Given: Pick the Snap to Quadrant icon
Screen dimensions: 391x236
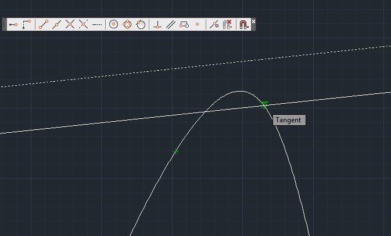Looking at the screenshot, I should [127, 24].
